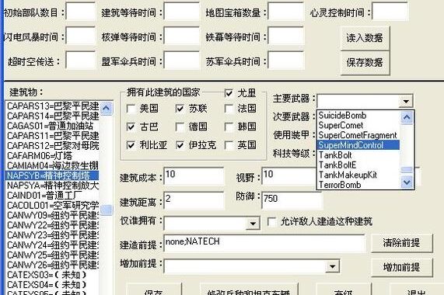Select CAGAS01=普通加油站 list row

click(x=53, y=126)
